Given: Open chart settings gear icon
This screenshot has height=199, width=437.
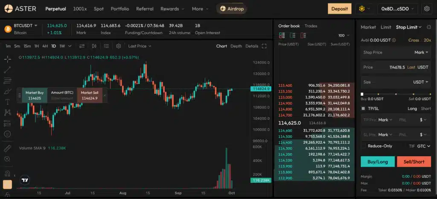Looking at the screenshot, I should pyautogui.click(x=119, y=46).
